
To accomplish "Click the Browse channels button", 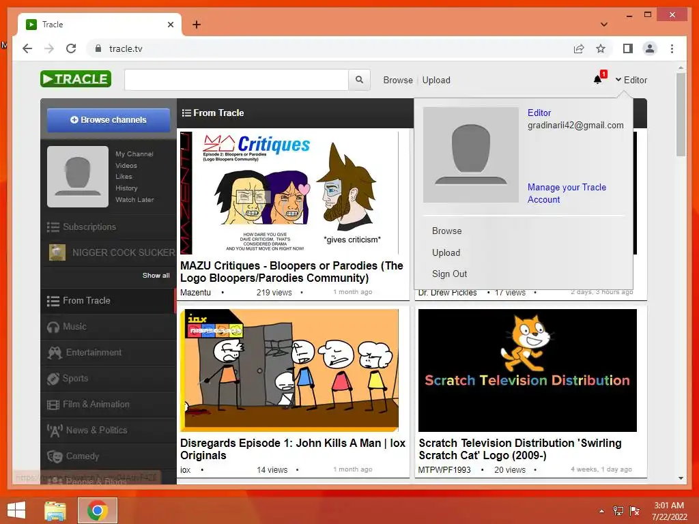I will point(109,120).
